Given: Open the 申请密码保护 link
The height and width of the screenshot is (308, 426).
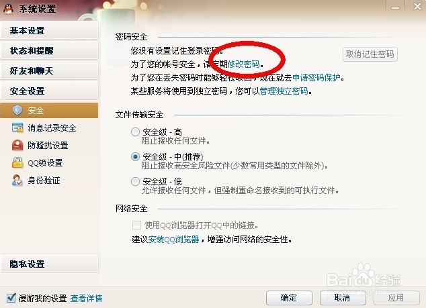Looking at the screenshot, I should pos(316,78).
